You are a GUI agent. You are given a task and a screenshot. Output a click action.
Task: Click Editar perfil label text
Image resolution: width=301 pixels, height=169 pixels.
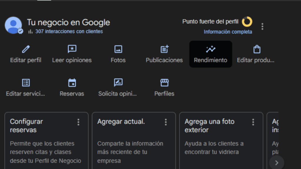pos(26,60)
